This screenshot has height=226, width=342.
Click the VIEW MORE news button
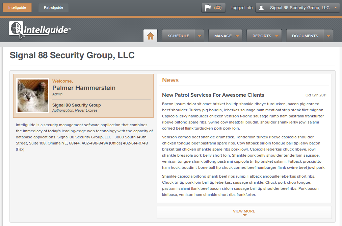pyautogui.click(x=244, y=212)
